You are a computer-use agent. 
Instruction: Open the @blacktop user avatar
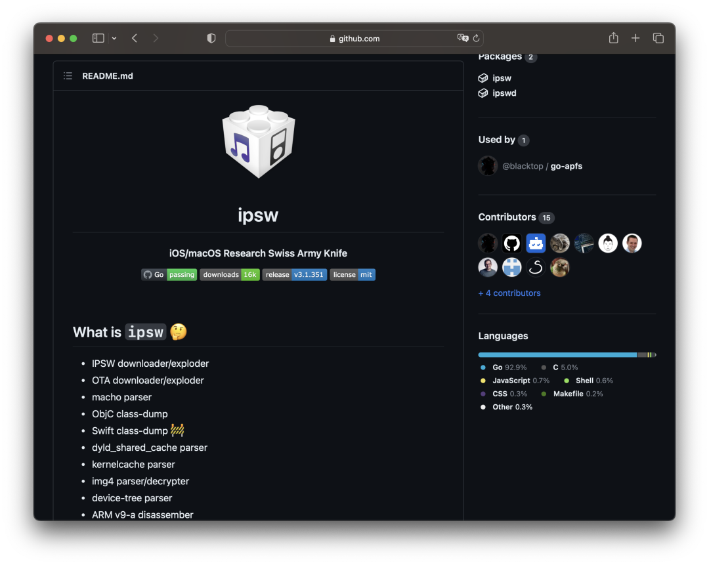pyautogui.click(x=488, y=166)
